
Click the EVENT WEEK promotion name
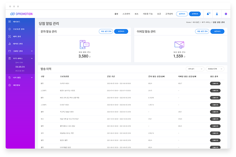point(65,105)
